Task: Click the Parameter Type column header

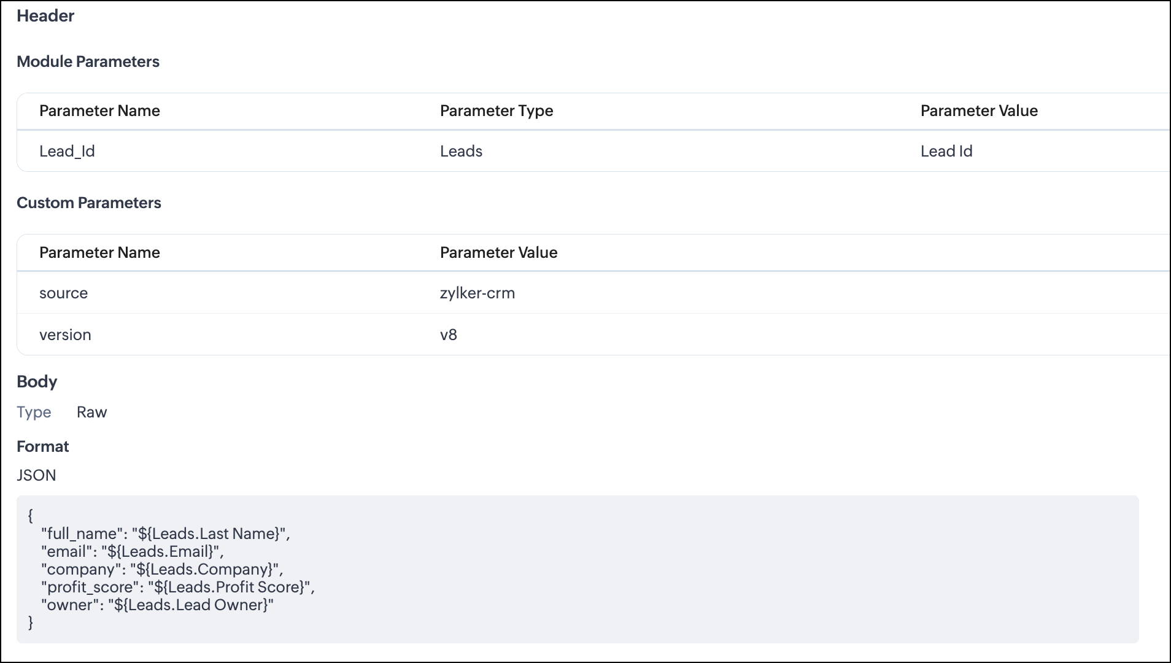Action: [x=496, y=110]
